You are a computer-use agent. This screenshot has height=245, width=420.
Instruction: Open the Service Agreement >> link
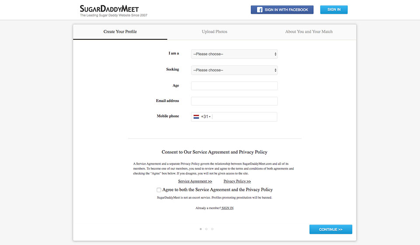[x=195, y=181]
